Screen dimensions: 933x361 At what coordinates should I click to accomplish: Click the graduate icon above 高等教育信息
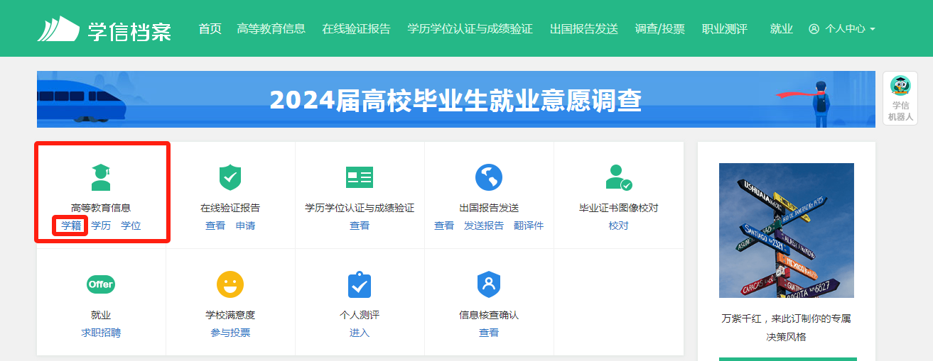coord(101,177)
